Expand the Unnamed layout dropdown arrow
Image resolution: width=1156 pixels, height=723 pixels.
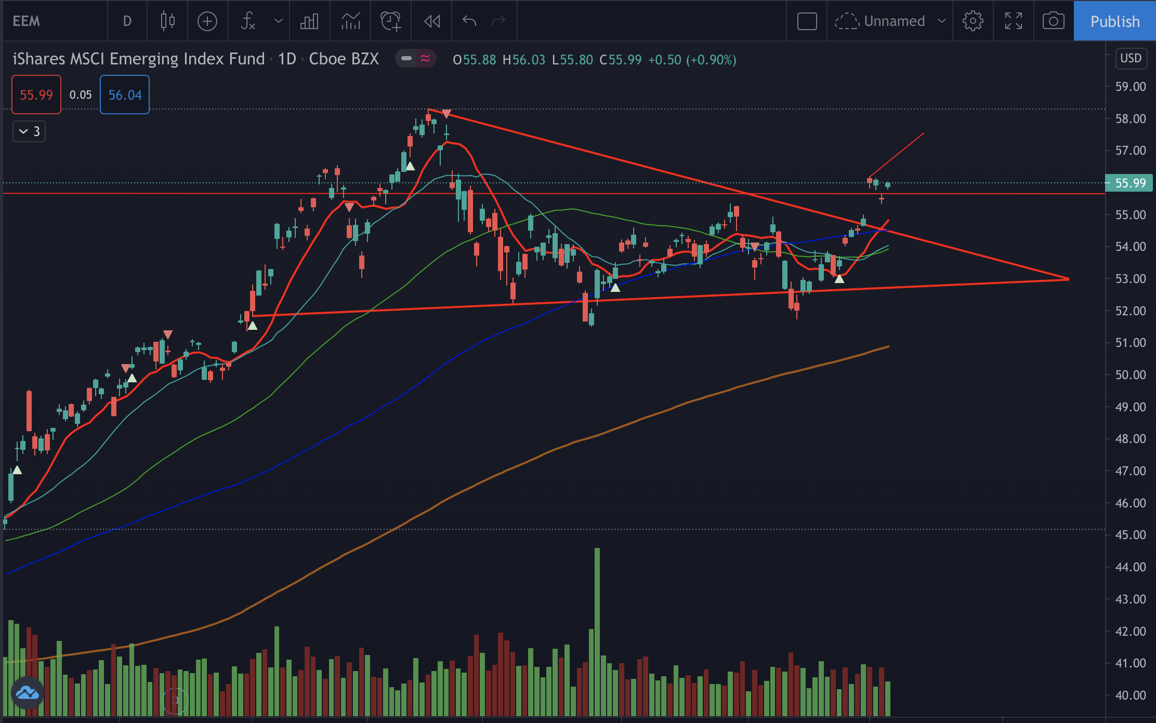click(x=941, y=21)
